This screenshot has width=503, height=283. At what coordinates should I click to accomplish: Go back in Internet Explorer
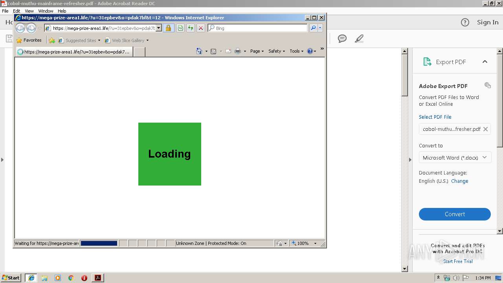tap(20, 28)
